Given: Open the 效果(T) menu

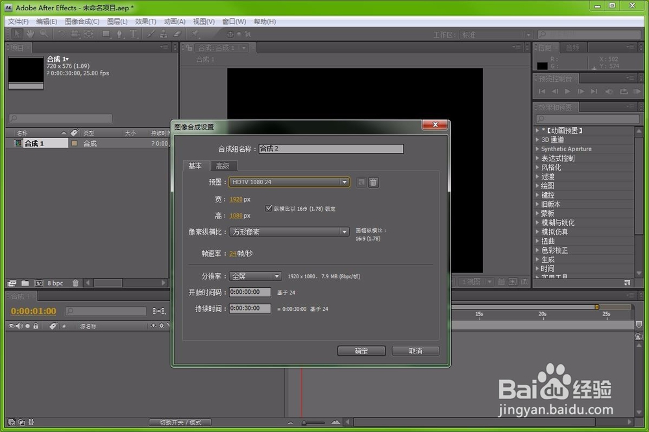Looking at the screenshot, I should 145,21.
